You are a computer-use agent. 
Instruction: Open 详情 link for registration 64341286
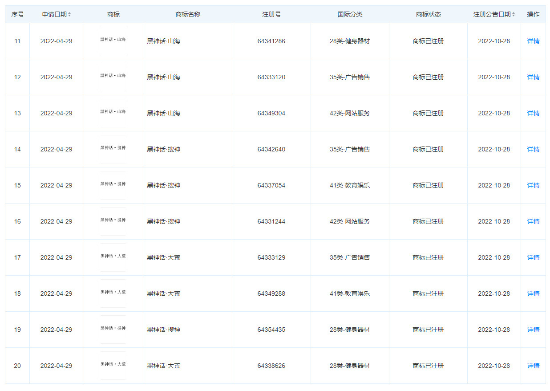pyautogui.click(x=533, y=41)
